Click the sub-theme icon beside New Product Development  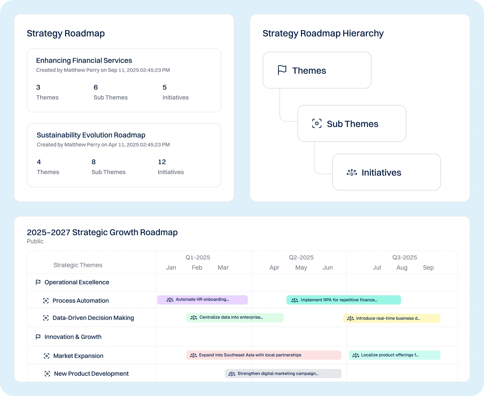47,373
